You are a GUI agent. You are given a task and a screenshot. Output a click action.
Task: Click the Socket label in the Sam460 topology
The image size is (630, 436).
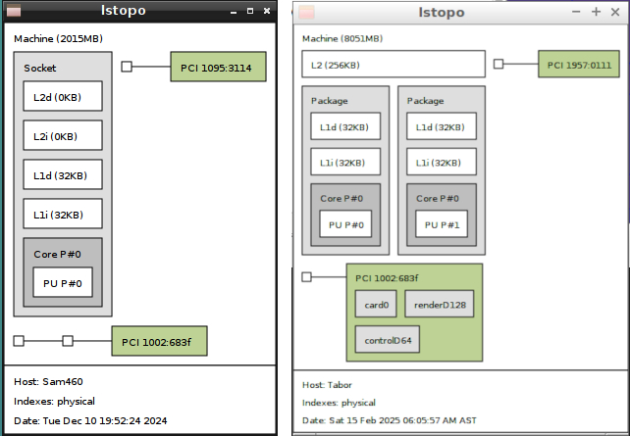[x=40, y=69]
